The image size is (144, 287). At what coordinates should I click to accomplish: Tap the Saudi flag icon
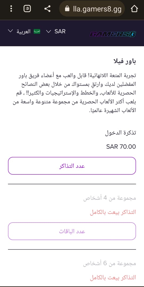[x=37, y=32]
